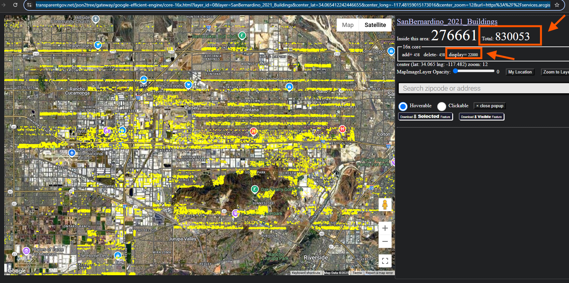This screenshot has width=569, height=283.
Task: Click the browser URL address bar
Action: click(293, 5)
